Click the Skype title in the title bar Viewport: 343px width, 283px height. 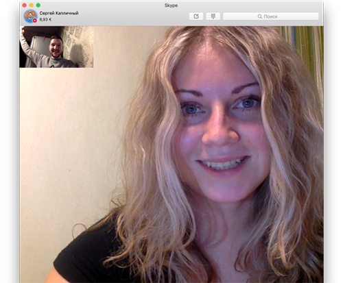171,5
